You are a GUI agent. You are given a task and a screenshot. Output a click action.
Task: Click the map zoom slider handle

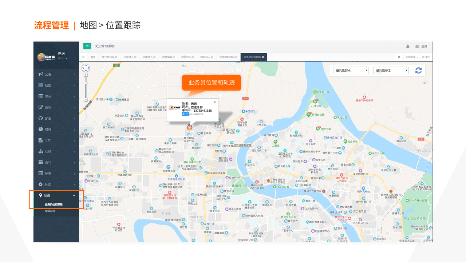click(86, 83)
